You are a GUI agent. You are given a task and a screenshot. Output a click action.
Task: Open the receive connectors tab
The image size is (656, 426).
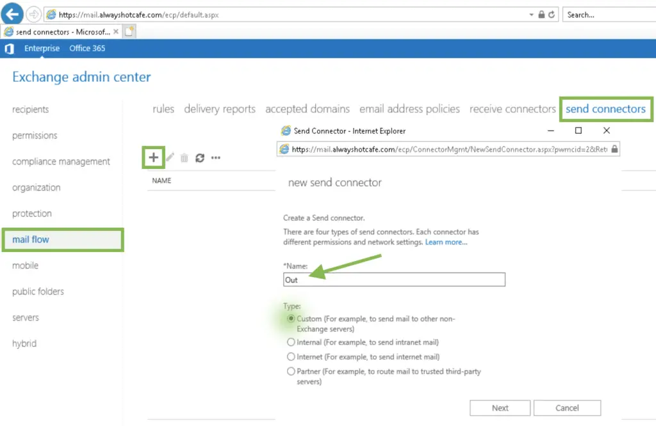tap(512, 109)
